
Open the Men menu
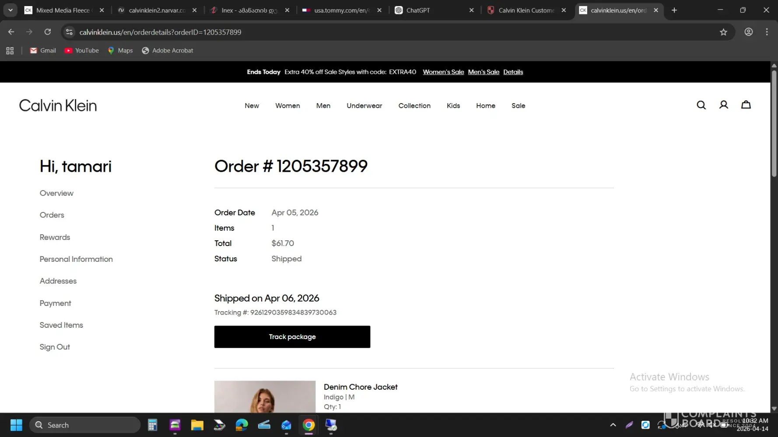pos(323,106)
